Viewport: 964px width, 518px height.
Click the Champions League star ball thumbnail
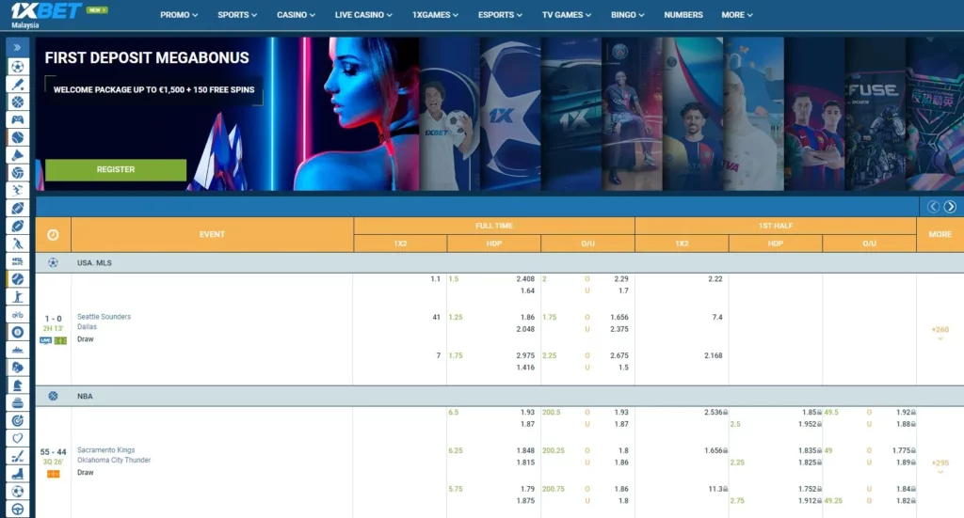tap(510, 114)
